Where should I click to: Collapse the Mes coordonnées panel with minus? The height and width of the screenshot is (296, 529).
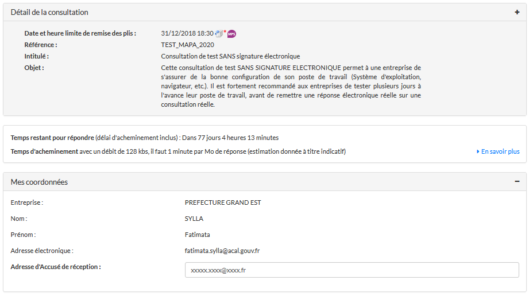517,181
